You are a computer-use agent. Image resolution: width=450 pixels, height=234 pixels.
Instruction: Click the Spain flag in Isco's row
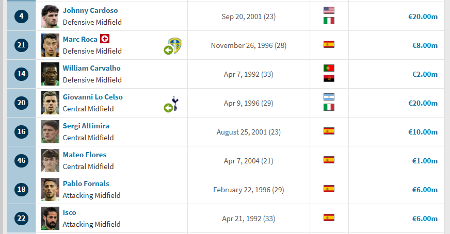tap(329, 218)
